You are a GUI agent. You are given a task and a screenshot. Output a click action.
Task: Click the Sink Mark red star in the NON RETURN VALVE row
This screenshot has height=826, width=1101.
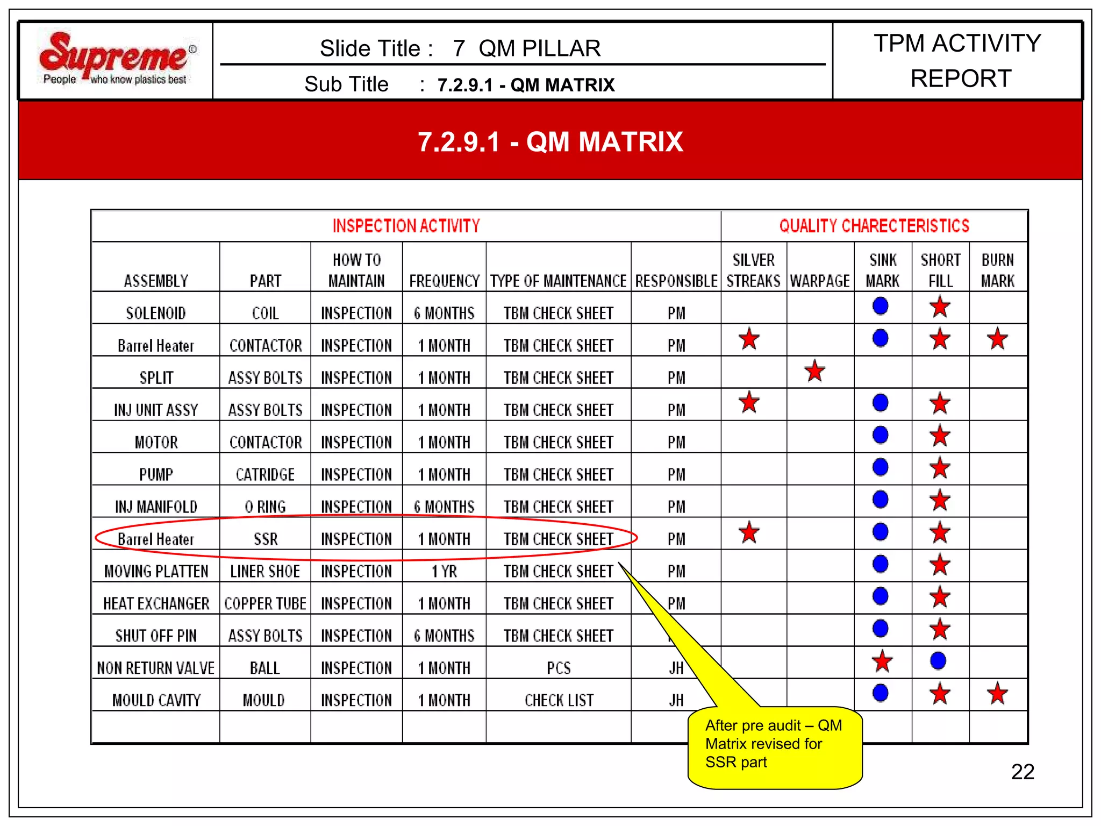(882, 661)
